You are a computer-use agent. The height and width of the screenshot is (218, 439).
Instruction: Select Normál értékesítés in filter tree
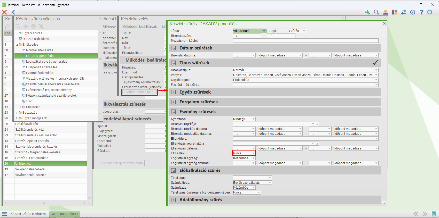[40, 50]
